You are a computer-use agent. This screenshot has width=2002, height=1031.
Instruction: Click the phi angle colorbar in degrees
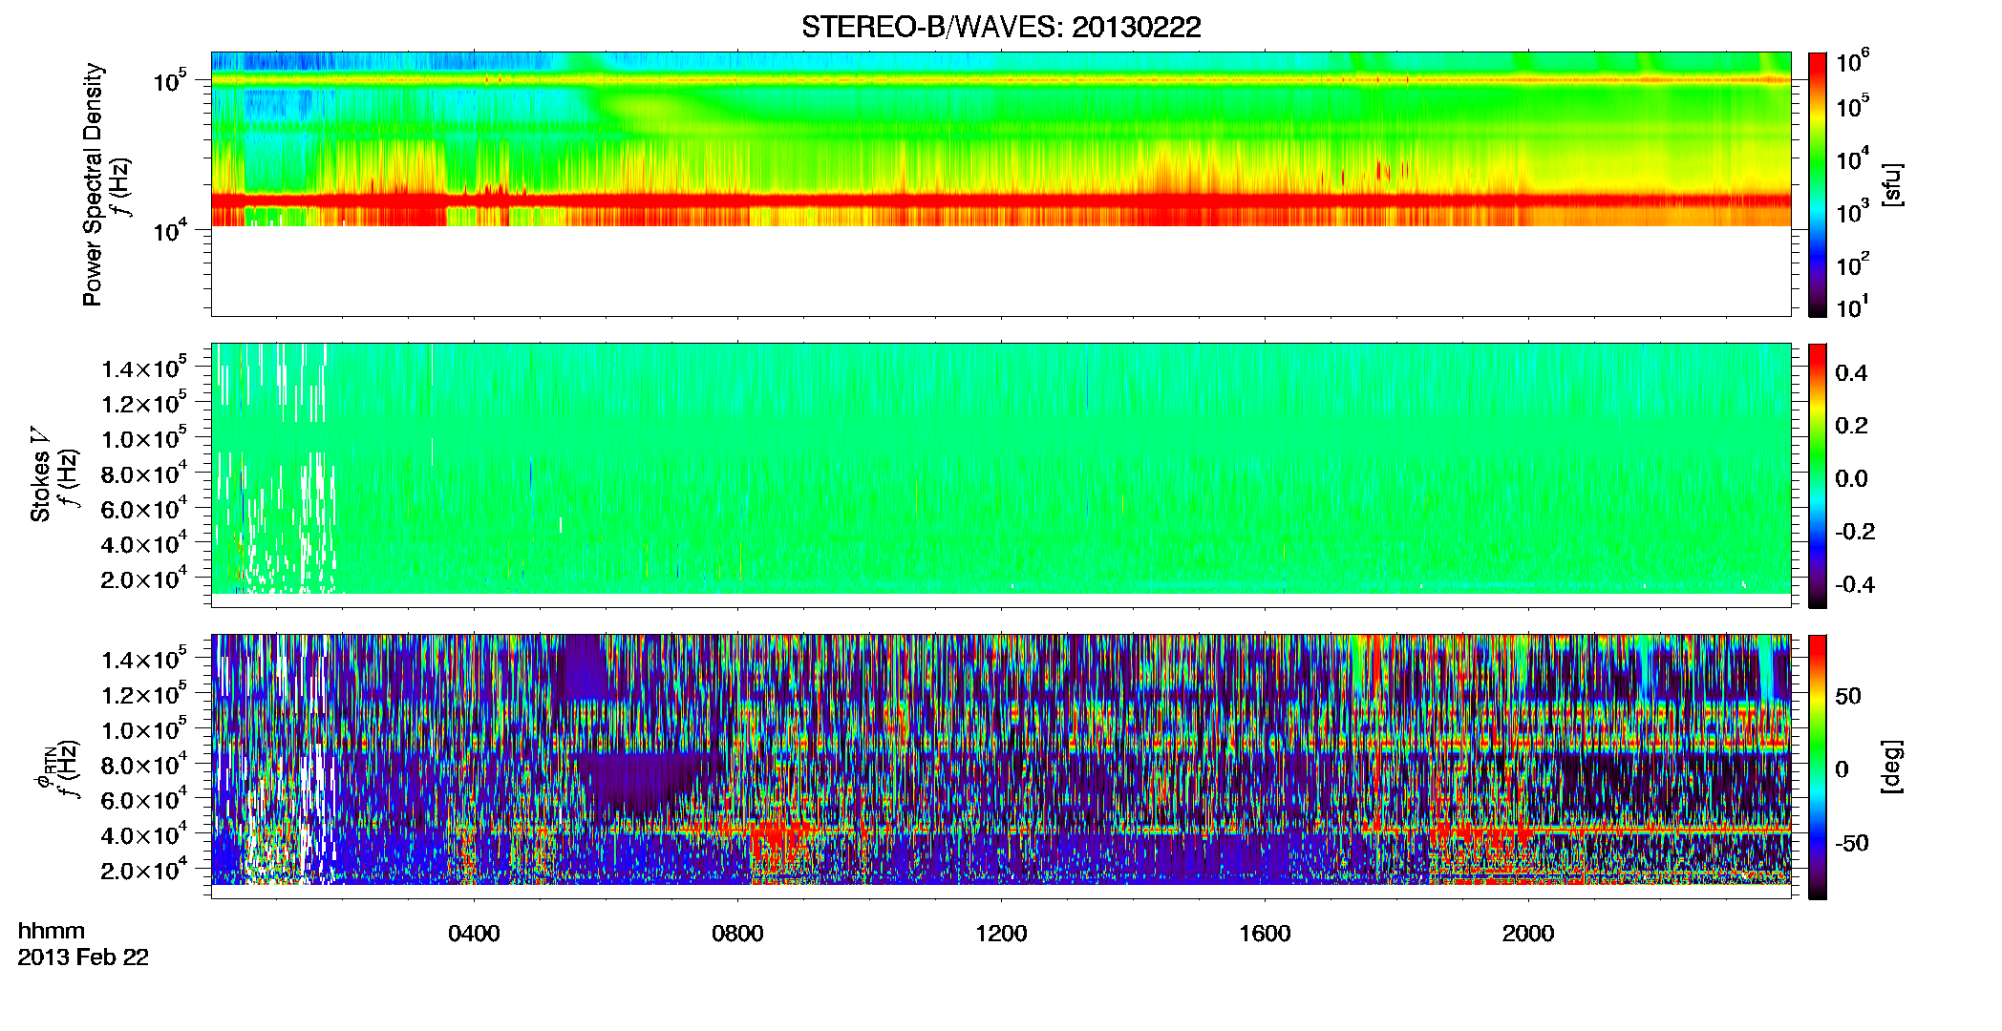[1818, 767]
